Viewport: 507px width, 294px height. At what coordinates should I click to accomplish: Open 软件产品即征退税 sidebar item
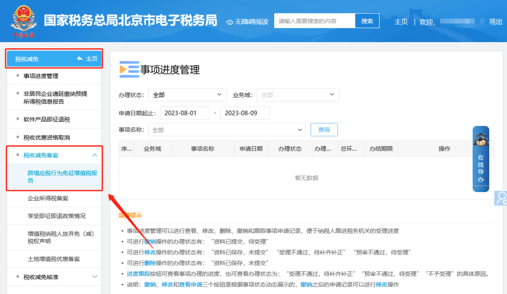click(x=46, y=120)
